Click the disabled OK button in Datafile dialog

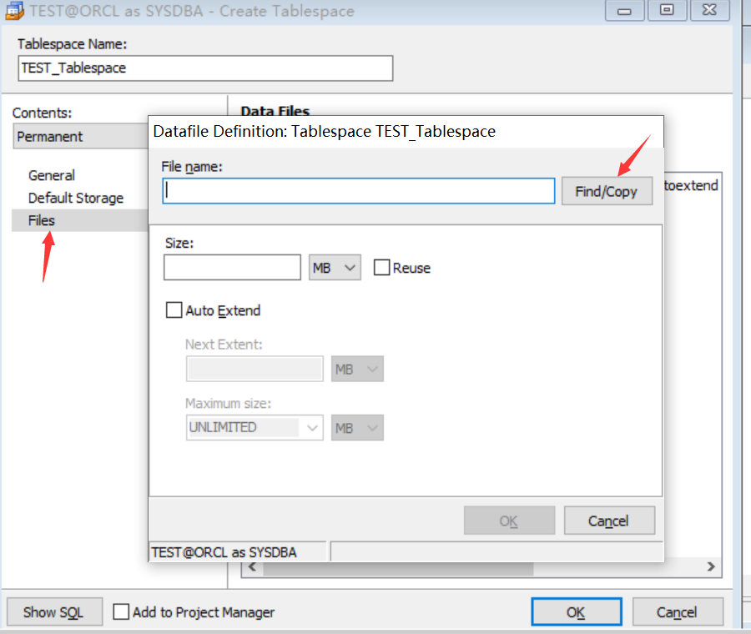pyautogui.click(x=509, y=521)
